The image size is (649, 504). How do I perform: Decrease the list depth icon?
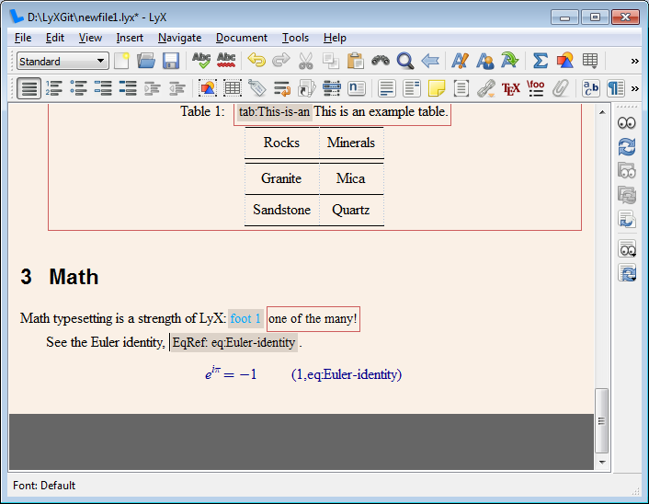point(177,88)
